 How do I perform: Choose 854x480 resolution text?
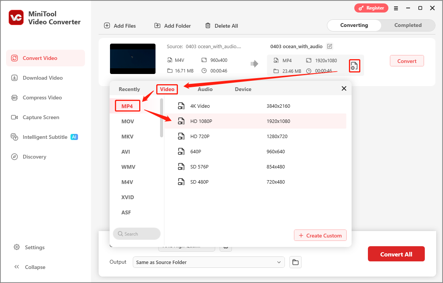tap(276, 167)
